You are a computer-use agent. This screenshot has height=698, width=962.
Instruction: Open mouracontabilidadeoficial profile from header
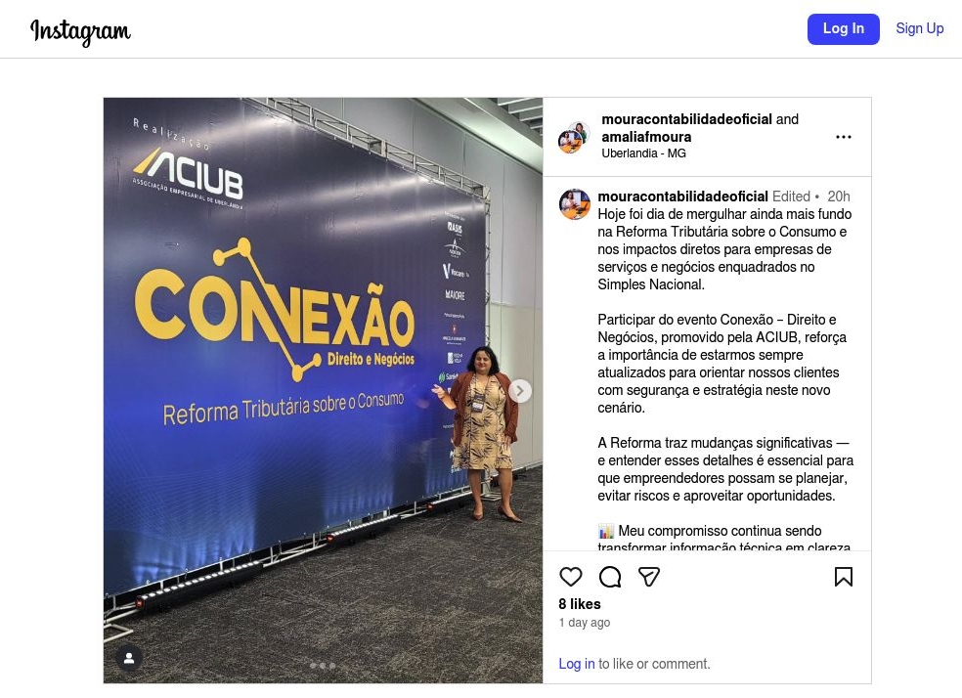click(x=686, y=119)
